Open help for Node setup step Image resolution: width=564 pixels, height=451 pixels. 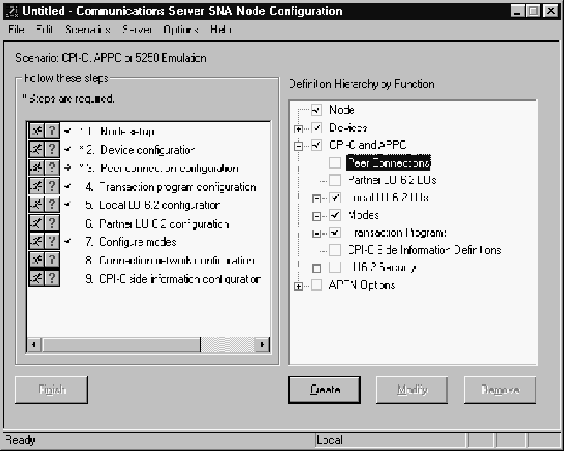(x=52, y=130)
